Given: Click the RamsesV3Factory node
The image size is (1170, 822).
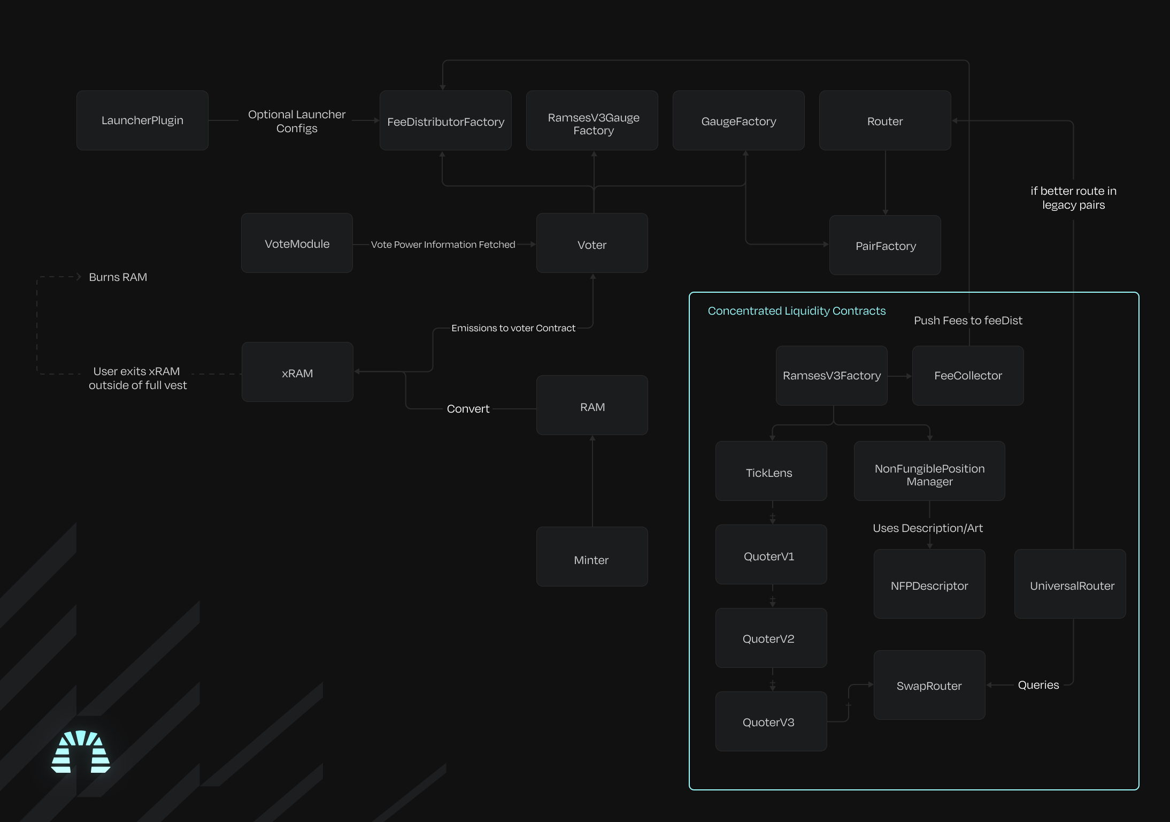Looking at the screenshot, I should pyautogui.click(x=832, y=376).
